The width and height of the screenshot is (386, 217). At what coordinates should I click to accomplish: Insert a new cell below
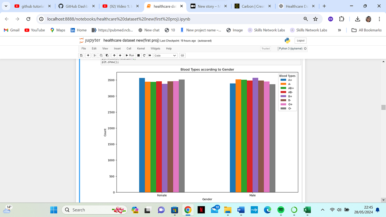pos(88,55)
